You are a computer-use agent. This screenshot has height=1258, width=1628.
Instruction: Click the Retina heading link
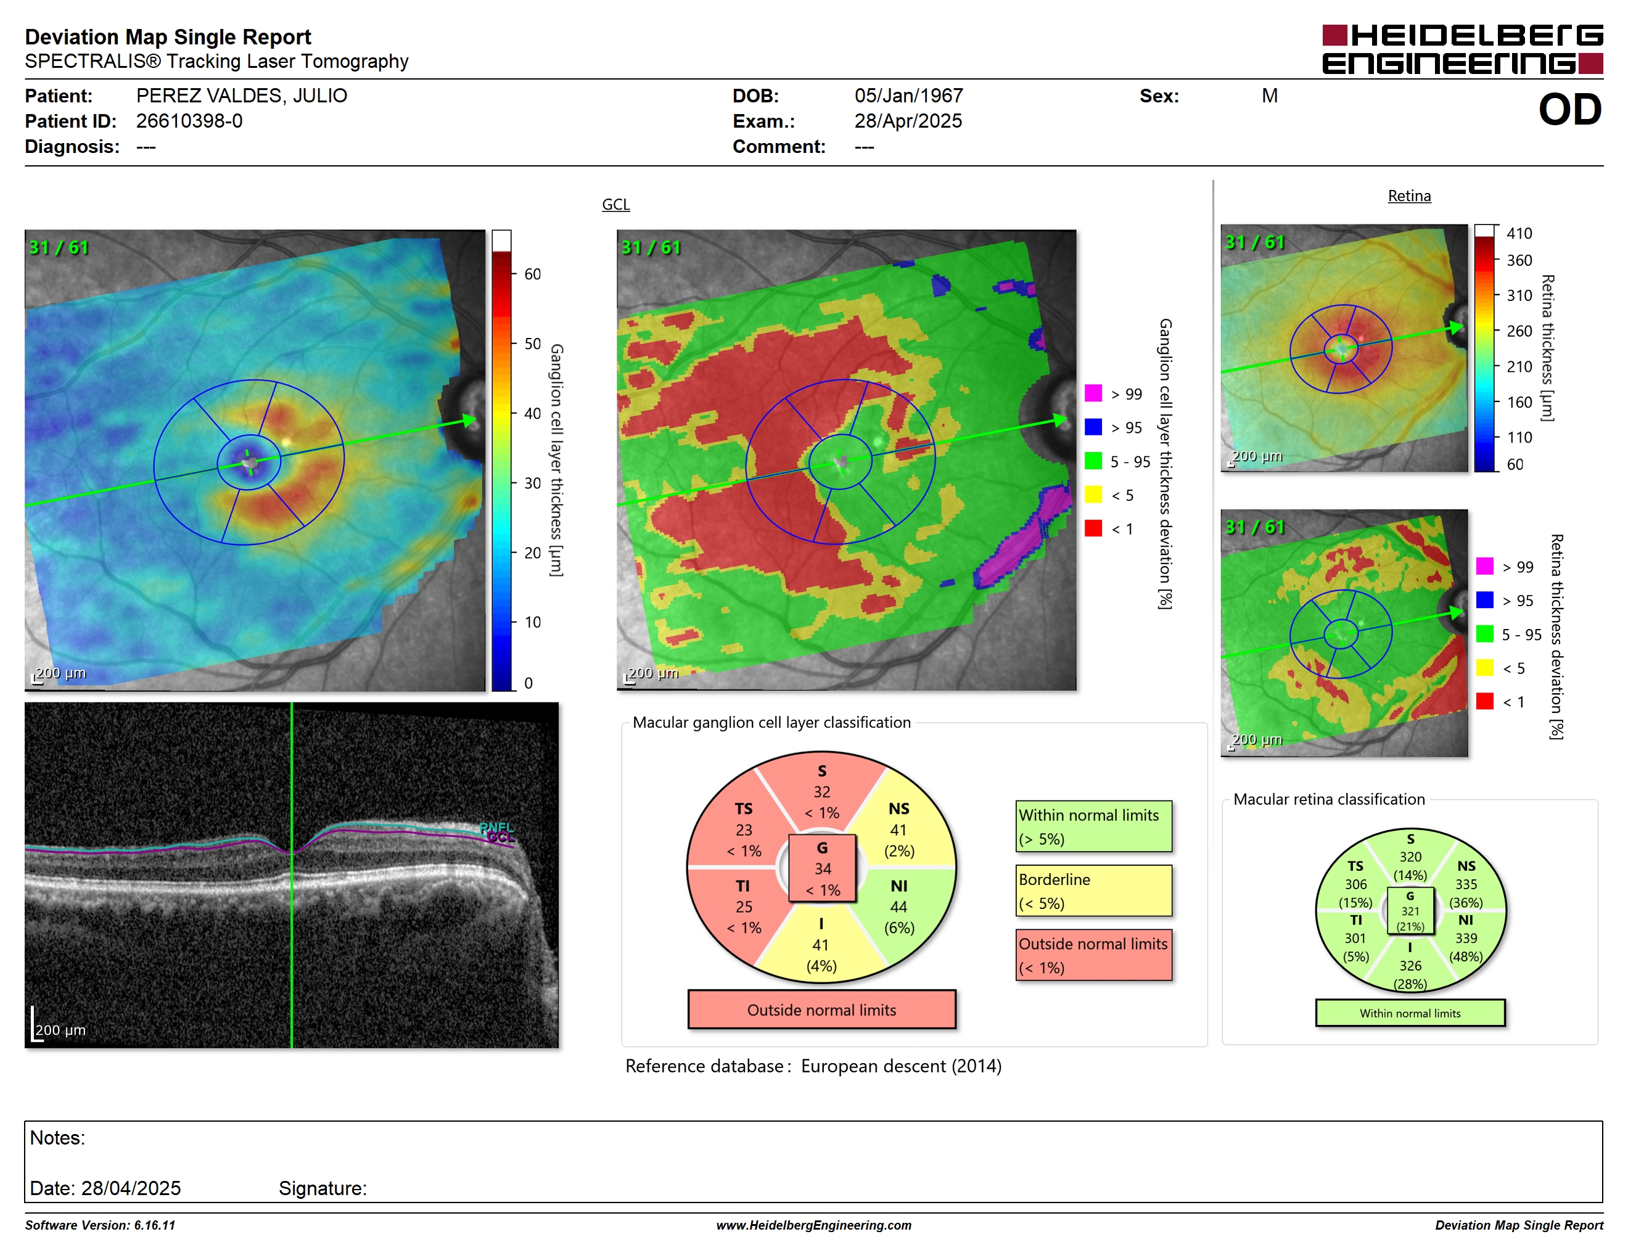[x=1409, y=196]
